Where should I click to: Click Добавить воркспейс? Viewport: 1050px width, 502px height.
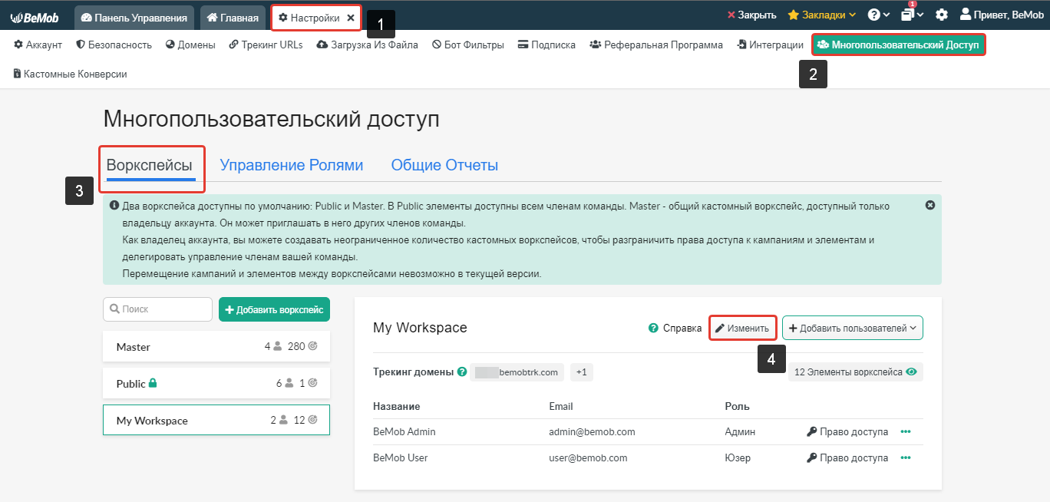tap(274, 309)
